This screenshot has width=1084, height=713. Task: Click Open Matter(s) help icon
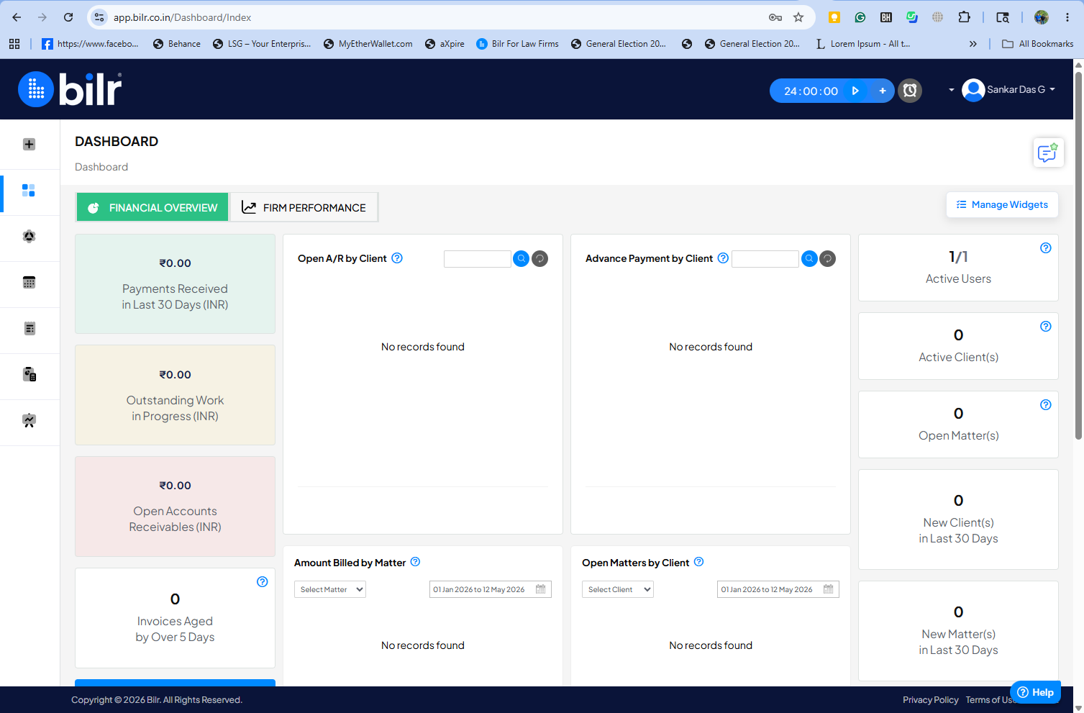pyautogui.click(x=1046, y=405)
